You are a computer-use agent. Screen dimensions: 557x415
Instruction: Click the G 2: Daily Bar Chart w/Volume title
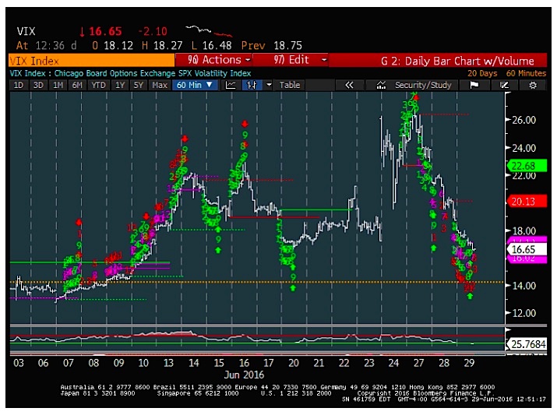click(x=457, y=61)
